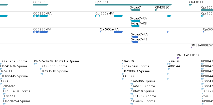Select the Cpr50Ca gene bar

[134, 5]
